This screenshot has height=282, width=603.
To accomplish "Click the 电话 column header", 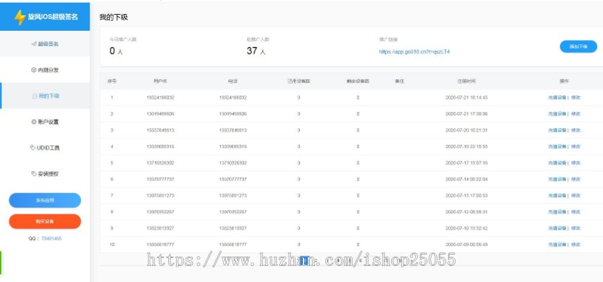I will point(232,82).
